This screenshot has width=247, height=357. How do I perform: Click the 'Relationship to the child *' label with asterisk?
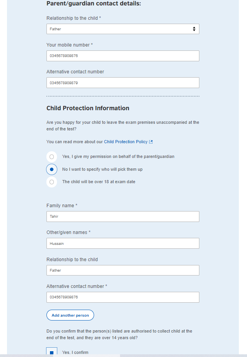(x=74, y=18)
